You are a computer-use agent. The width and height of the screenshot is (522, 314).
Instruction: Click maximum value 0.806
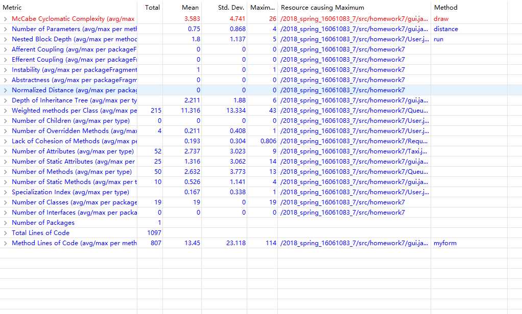click(x=268, y=141)
